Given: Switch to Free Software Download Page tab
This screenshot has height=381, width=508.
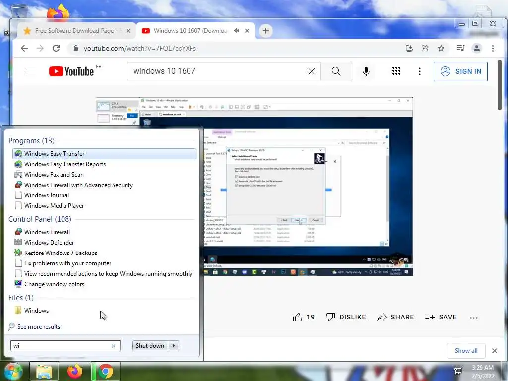Looking at the screenshot, I should pyautogui.click(x=76, y=31).
